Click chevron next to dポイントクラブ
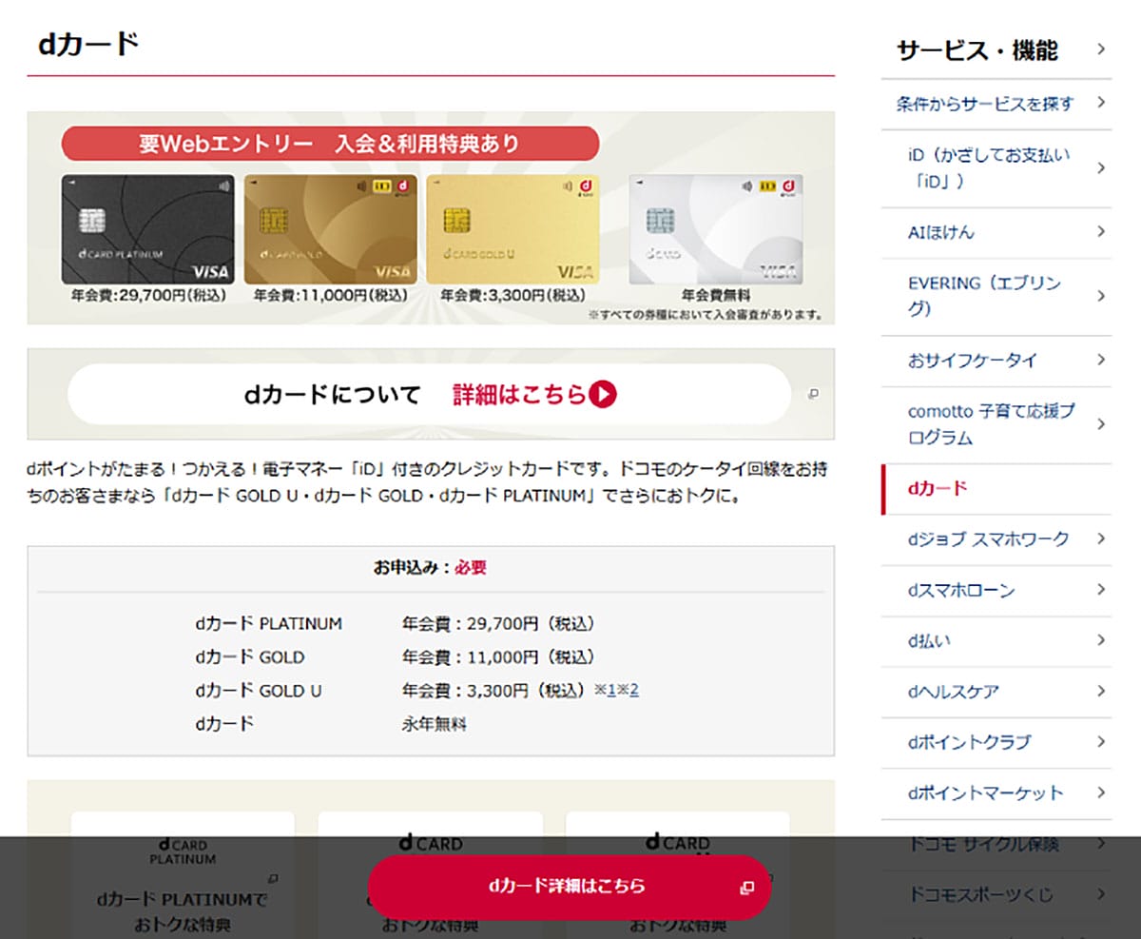Screen dimensions: 1141x939 (1100, 742)
